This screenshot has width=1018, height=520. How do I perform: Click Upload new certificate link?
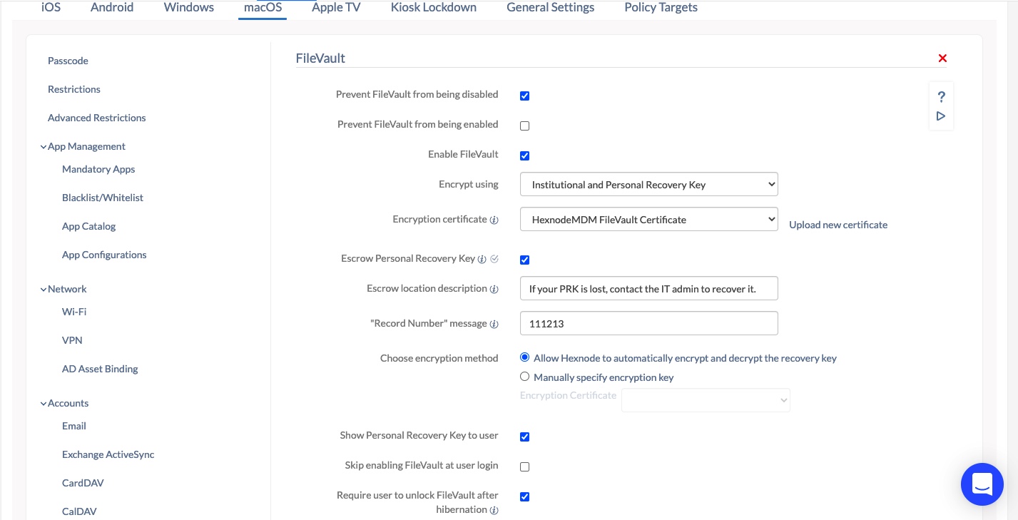click(x=838, y=225)
